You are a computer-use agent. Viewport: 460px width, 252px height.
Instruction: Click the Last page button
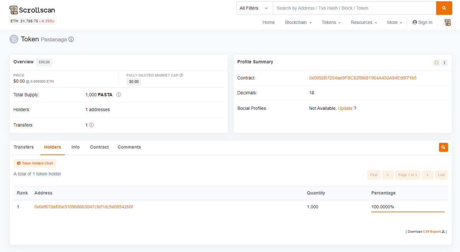pyautogui.click(x=442, y=175)
